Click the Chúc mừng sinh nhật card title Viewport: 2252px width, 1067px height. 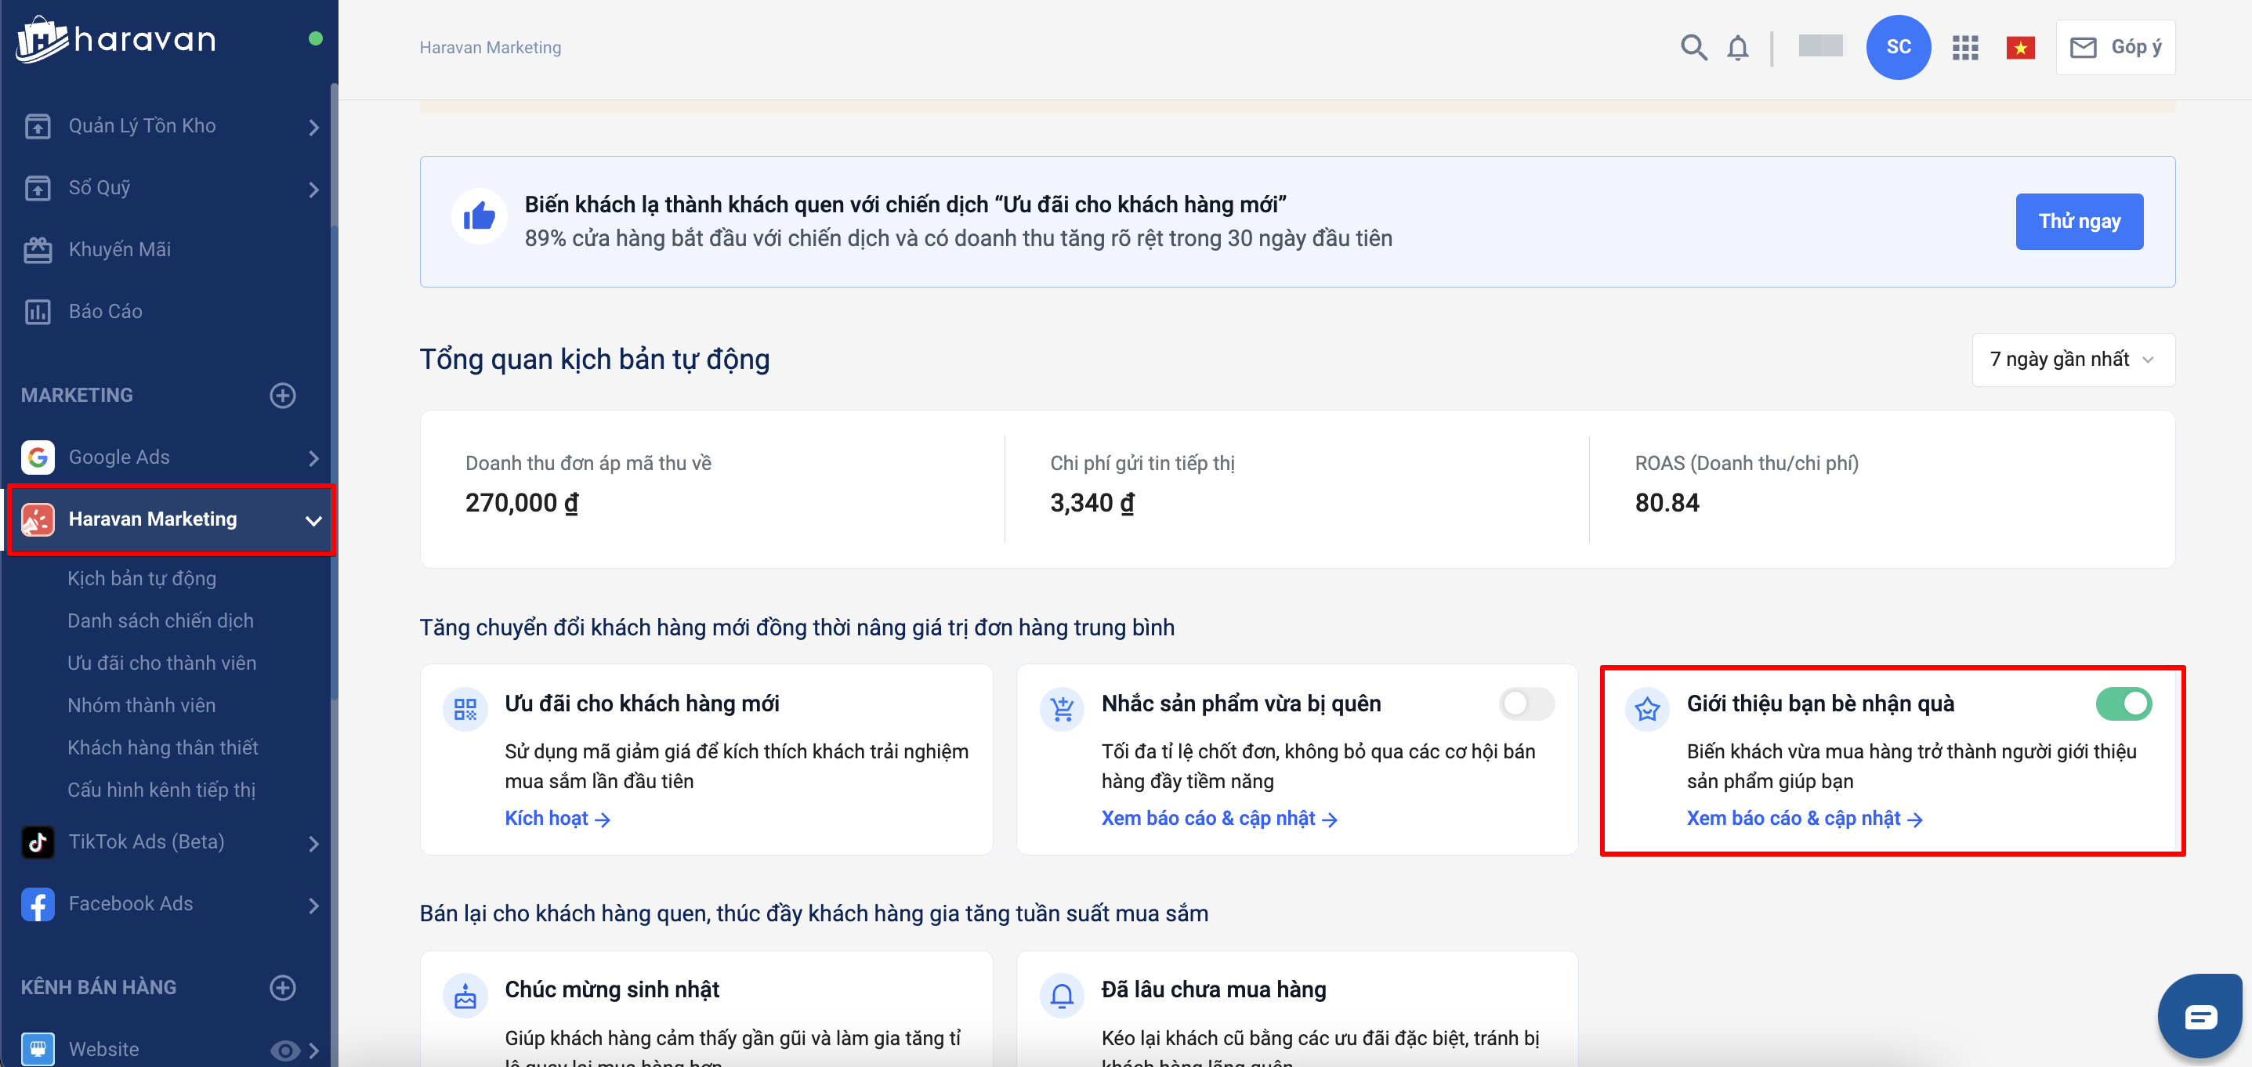(612, 989)
